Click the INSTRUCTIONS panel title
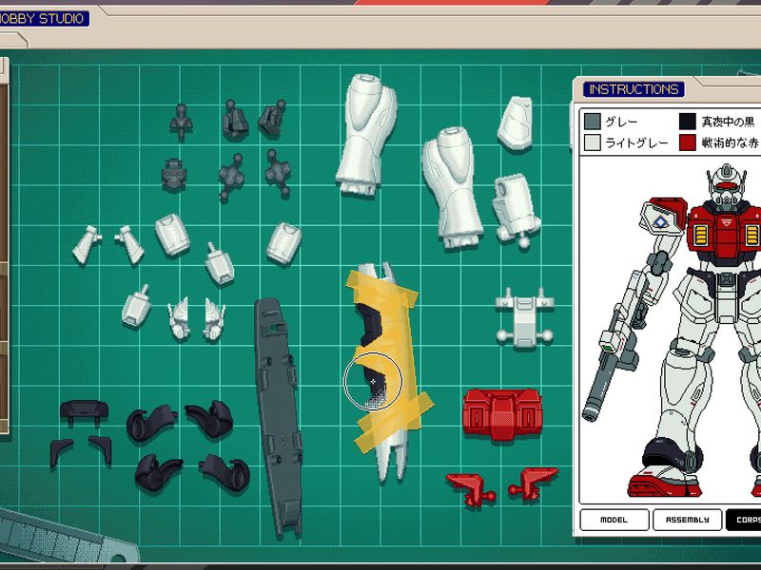Viewport: 761px width, 570px height. [x=634, y=89]
